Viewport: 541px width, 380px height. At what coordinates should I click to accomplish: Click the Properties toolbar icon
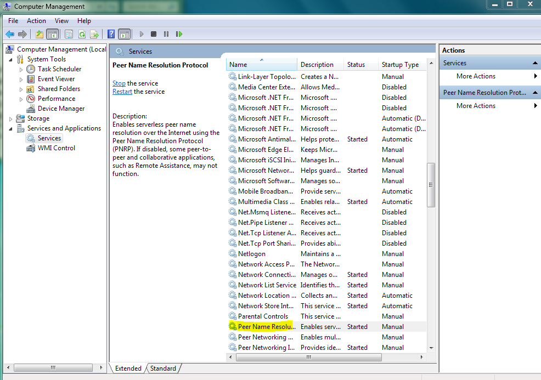pyautogui.click(x=69, y=34)
